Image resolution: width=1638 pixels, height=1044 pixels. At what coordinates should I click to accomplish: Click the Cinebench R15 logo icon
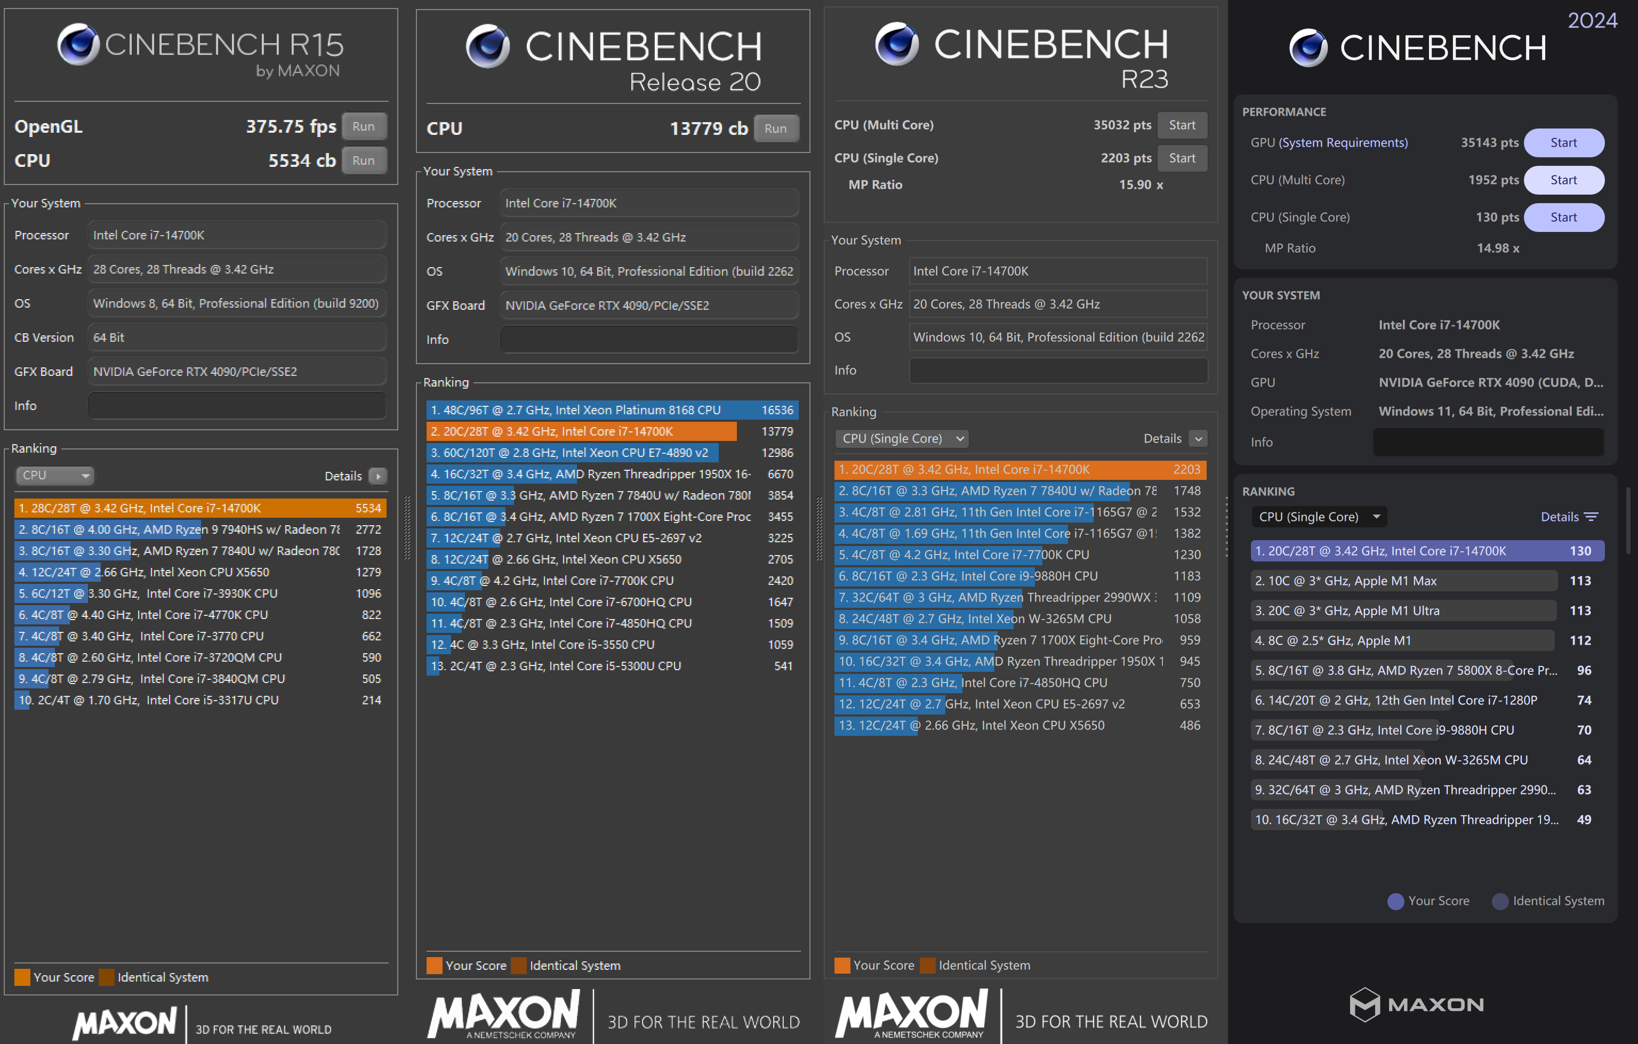(78, 44)
